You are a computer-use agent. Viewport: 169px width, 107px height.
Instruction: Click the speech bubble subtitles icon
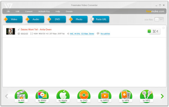98,34
